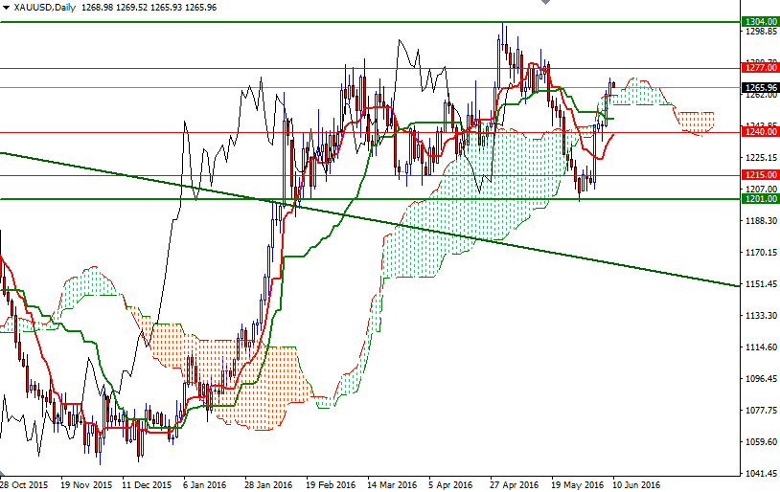This screenshot has width=780, height=492.
Task: Select the 1201.00 green price label
Action: (x=760, y=199)
